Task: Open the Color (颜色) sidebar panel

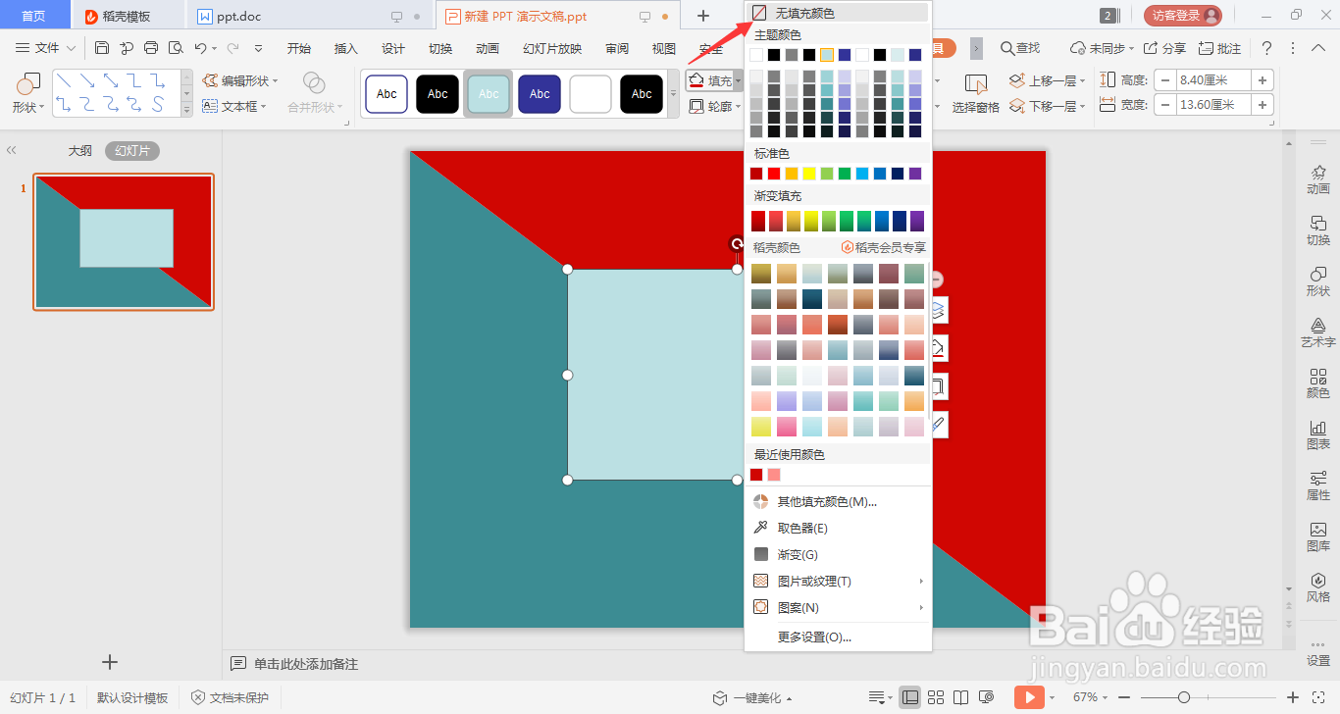Action: coord(1318,382)
